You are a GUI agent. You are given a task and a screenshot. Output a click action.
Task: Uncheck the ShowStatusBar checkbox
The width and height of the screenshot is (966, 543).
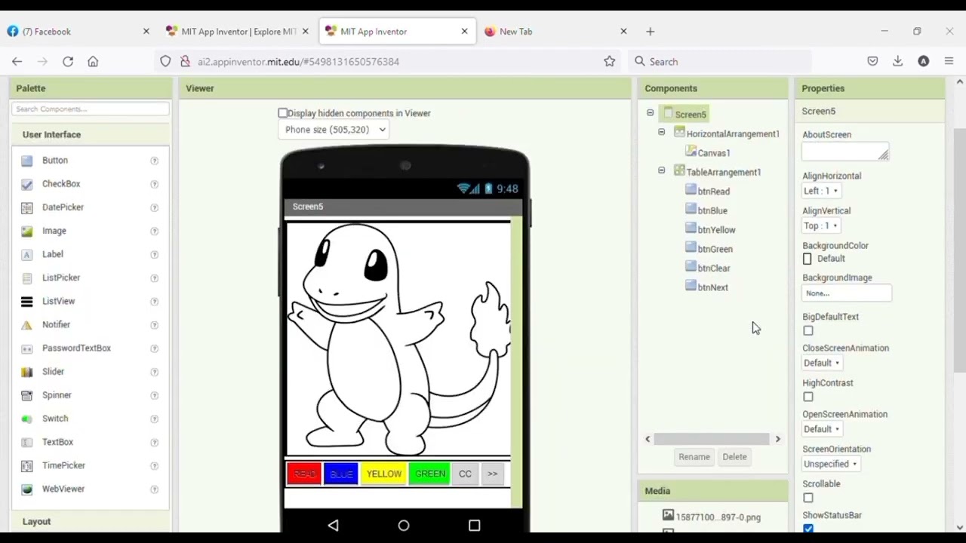click(x=808, y=529)
